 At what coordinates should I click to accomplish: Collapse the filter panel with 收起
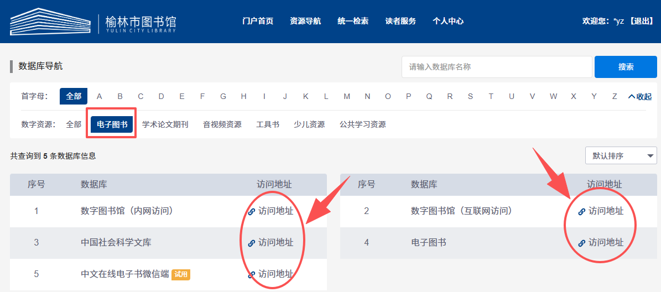click(x=639, y=97)
